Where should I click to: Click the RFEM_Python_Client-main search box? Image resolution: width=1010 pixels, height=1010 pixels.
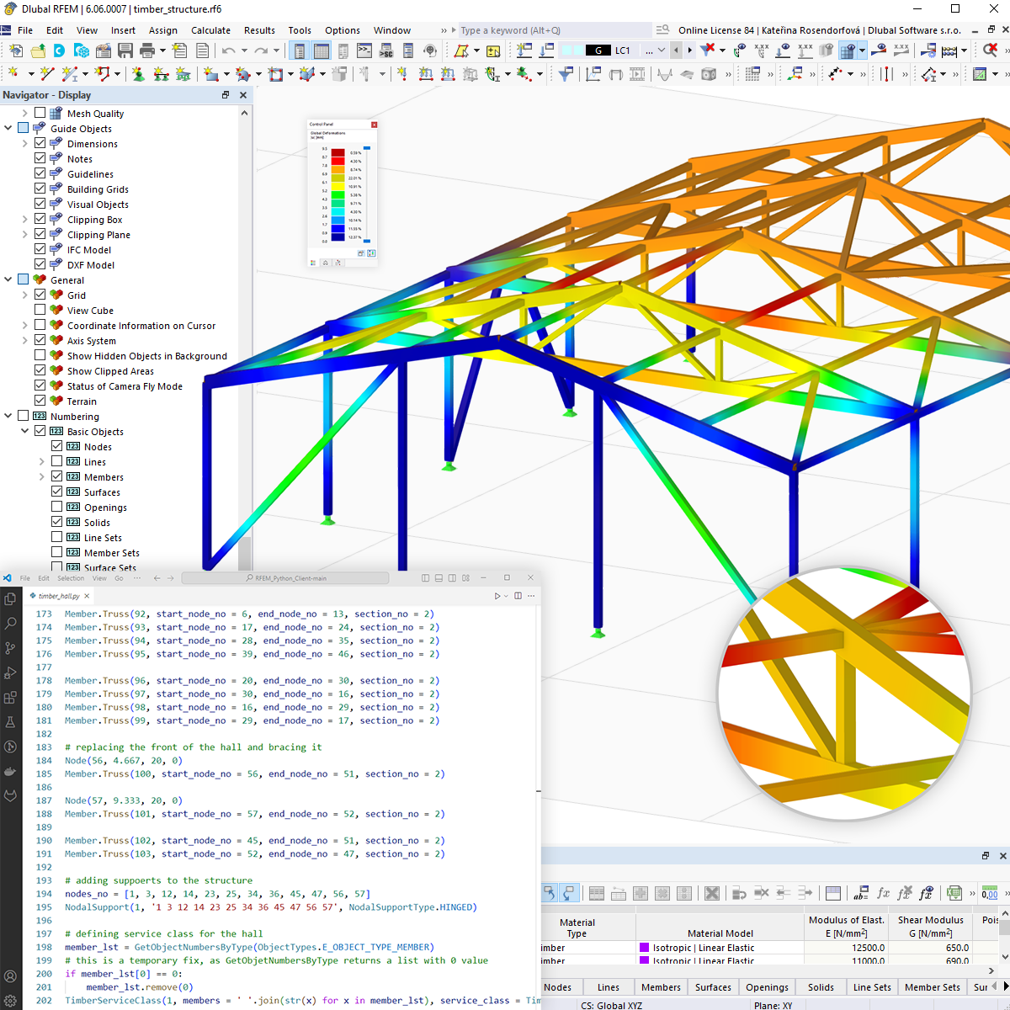pyautogui.click(x=285, y=578)
